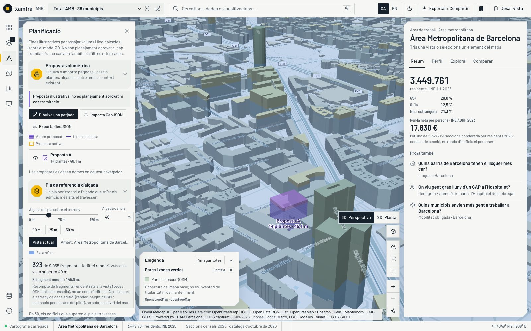Click Importa GeoJSON button
Screen dimensions: 531x331
103,115
